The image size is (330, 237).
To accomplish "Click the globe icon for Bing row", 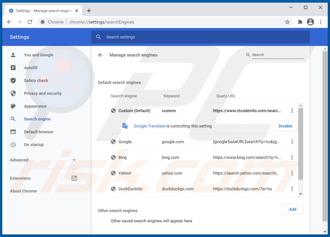I will pyautogui.click(x=113, y=157).
